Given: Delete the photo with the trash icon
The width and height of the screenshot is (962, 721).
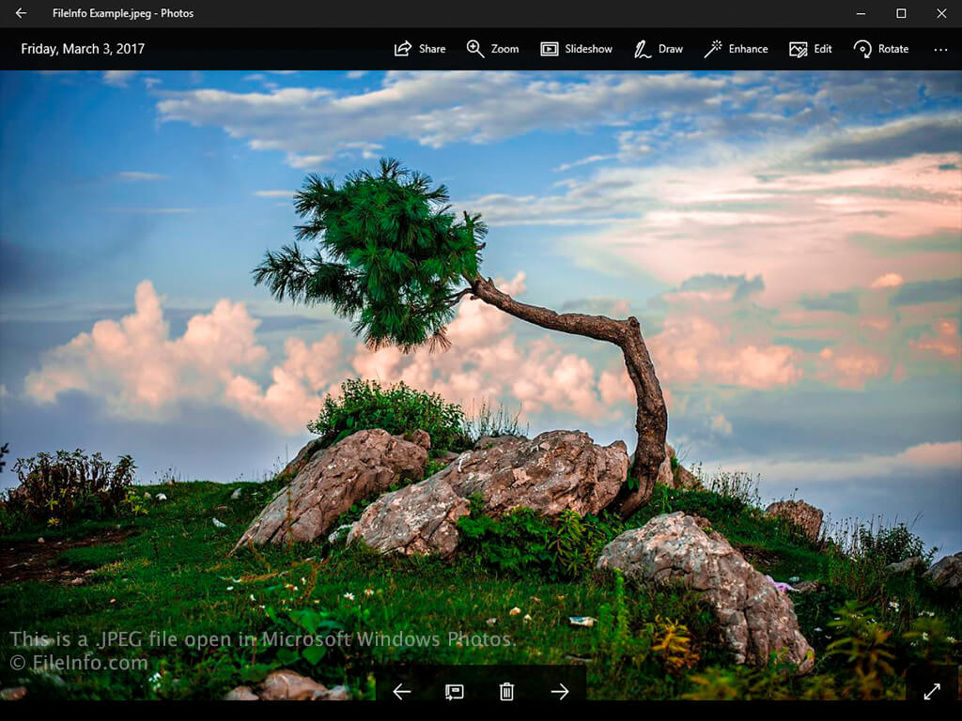Looking at the screenshot, I should pos(506,692).
